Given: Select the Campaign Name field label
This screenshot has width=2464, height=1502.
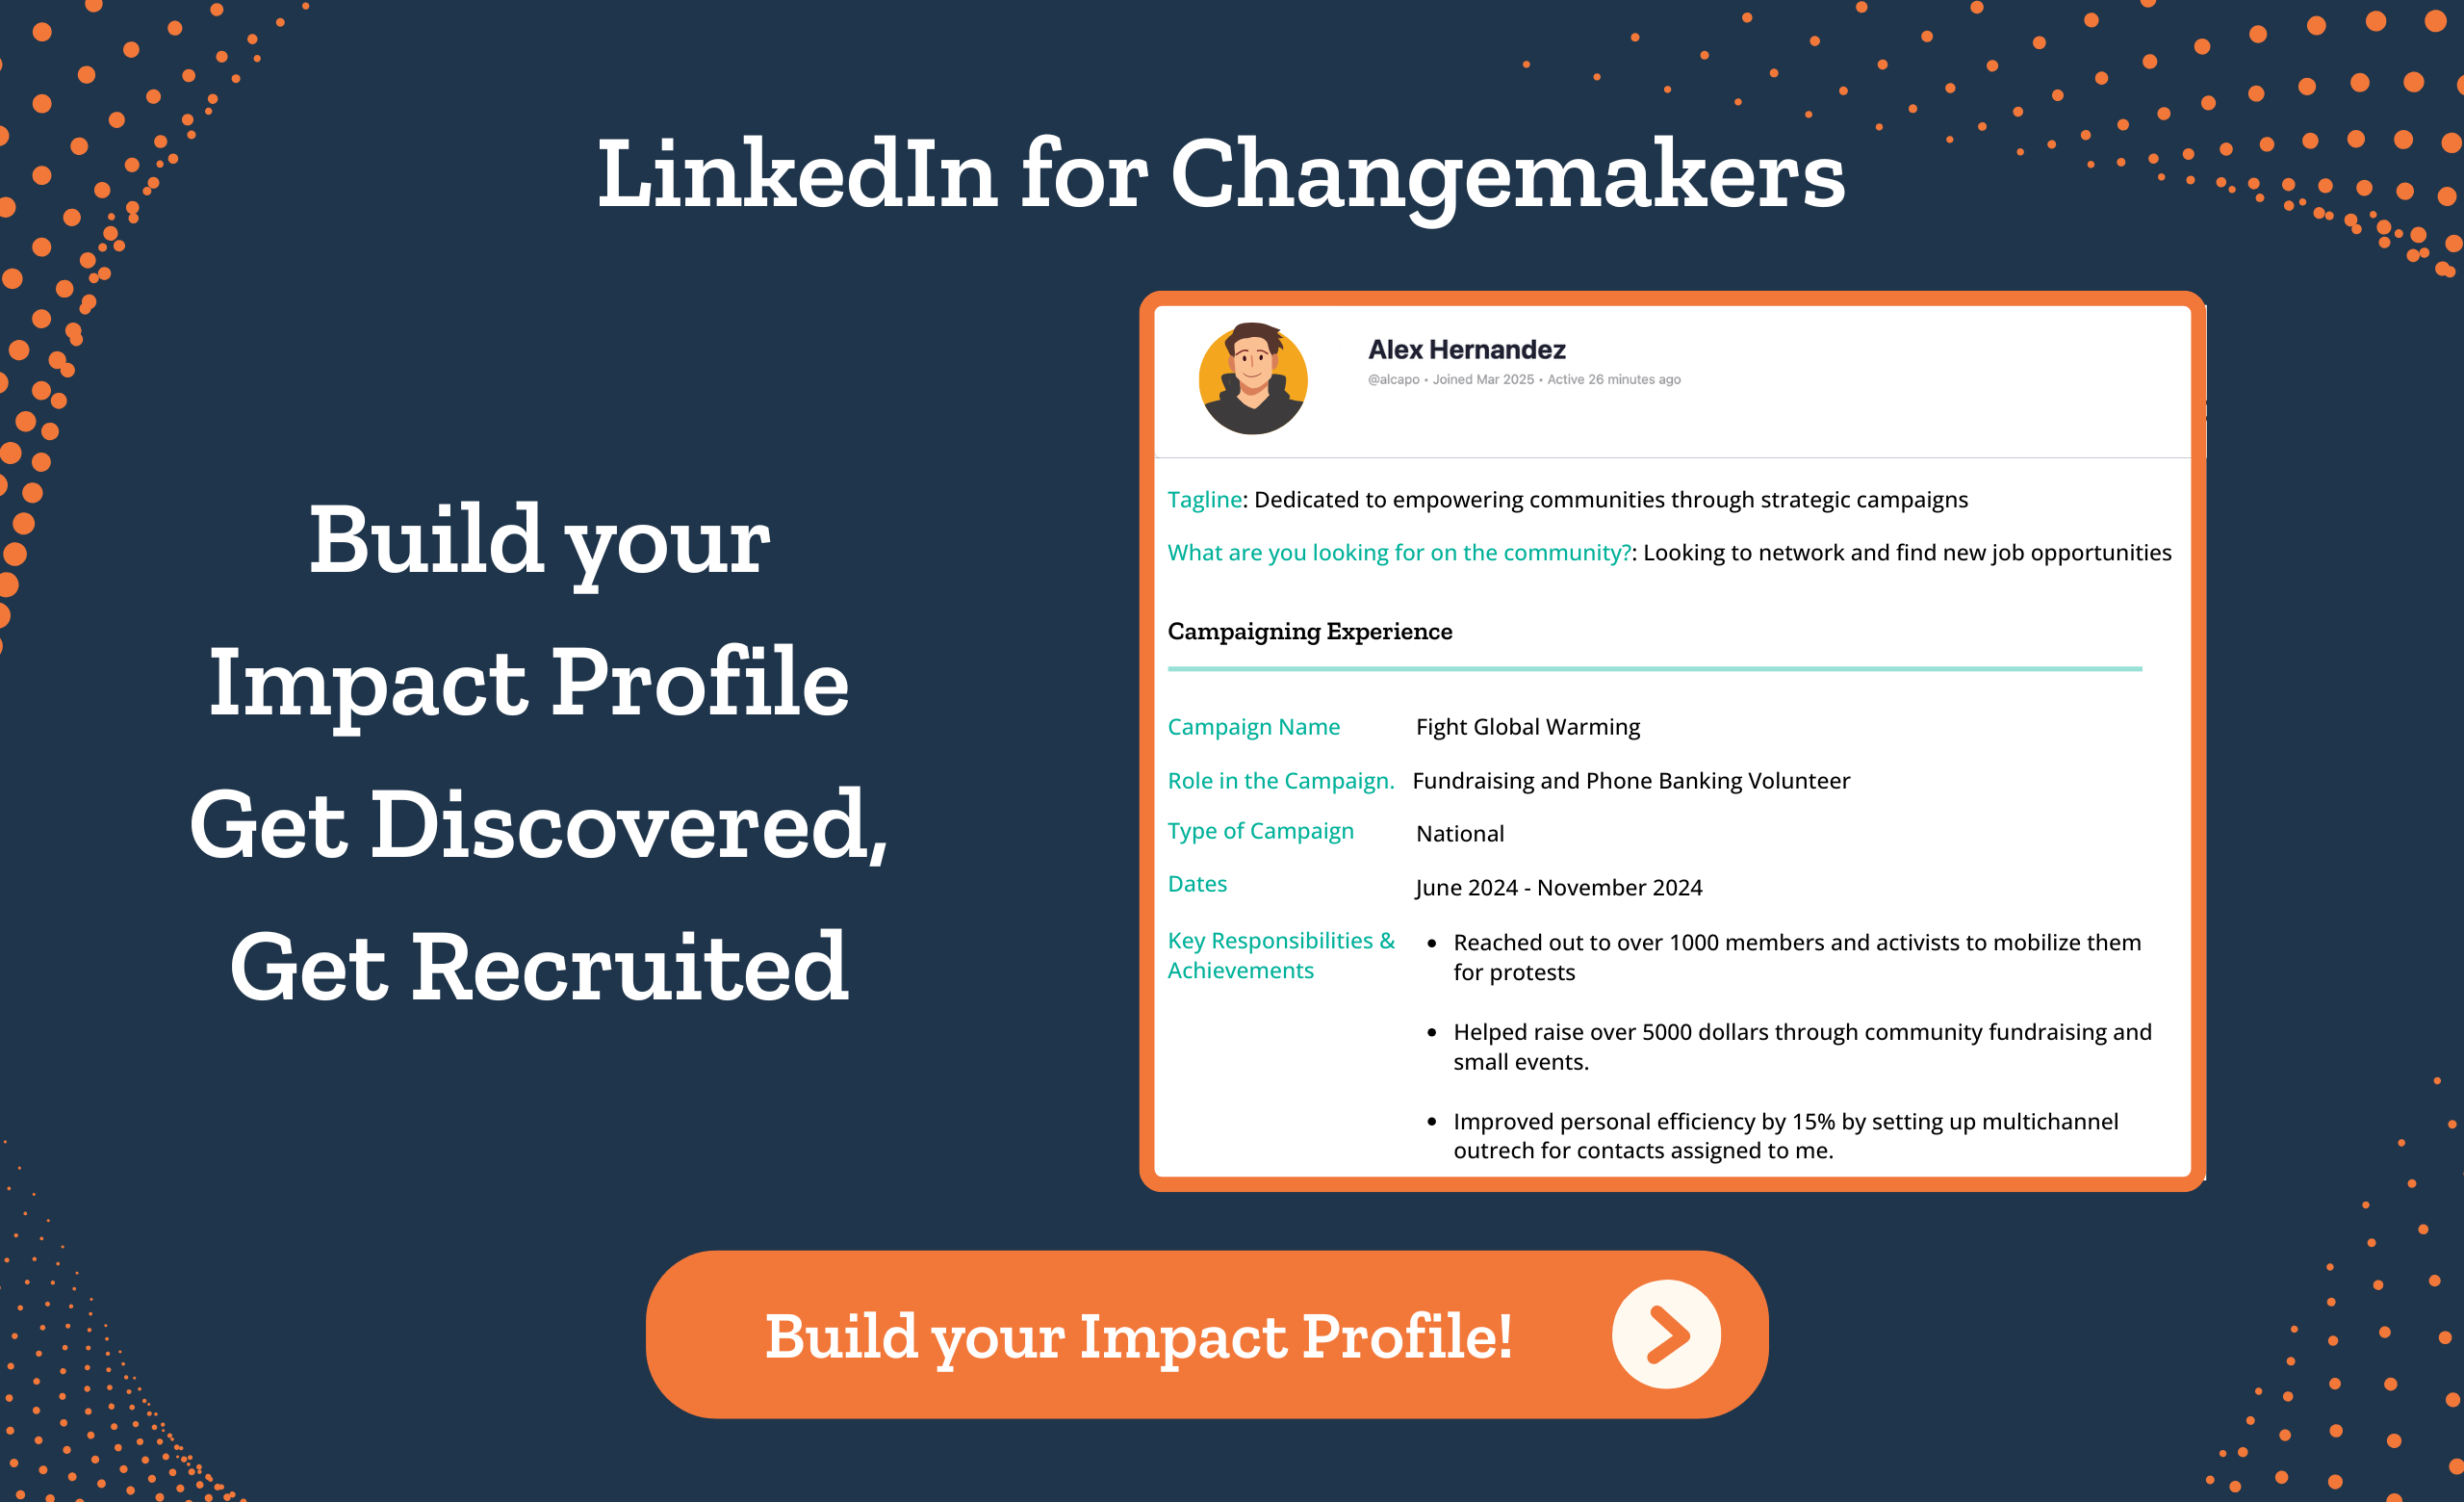Looking at the screenshot, I should [x=1253, y=727].
